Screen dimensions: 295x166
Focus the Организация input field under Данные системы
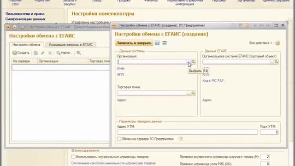tap(152, 62)
